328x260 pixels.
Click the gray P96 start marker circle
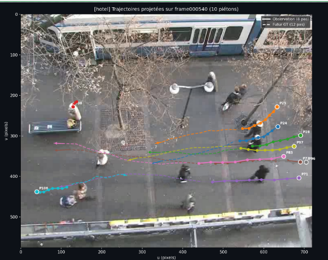[x=306, y=162]
